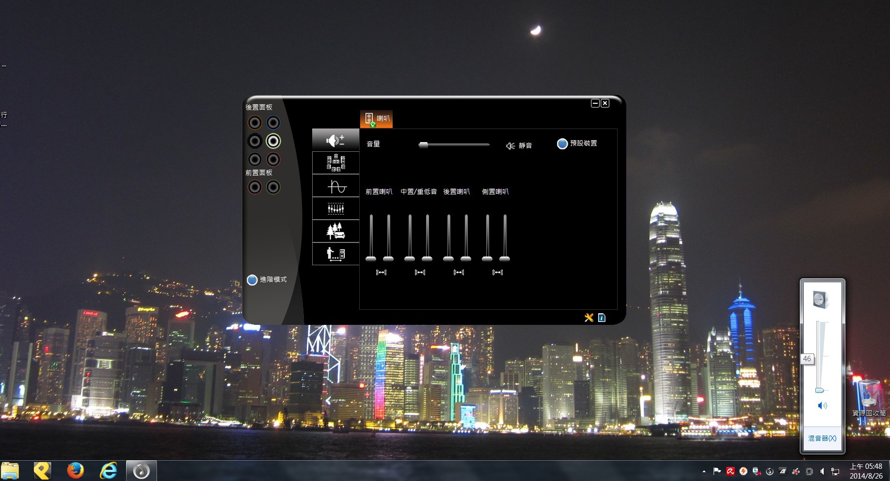
Task: Click the 音量 master volume slider handle
Action: (423, 144)
